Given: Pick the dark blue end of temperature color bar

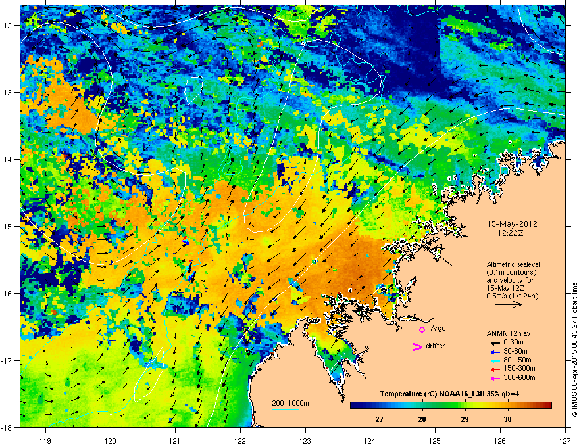Looking at the screenshot, I should 353,406.
